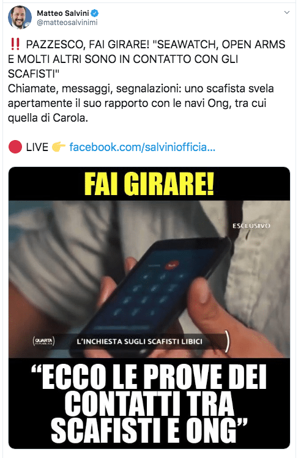
Task: Click the red LIVE circle emoji
Action: click(x=15, y=147)
